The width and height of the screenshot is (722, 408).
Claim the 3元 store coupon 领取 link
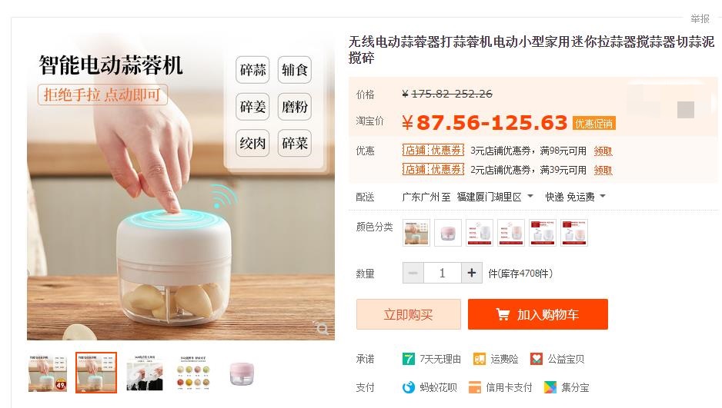click(x=603, y=151)
